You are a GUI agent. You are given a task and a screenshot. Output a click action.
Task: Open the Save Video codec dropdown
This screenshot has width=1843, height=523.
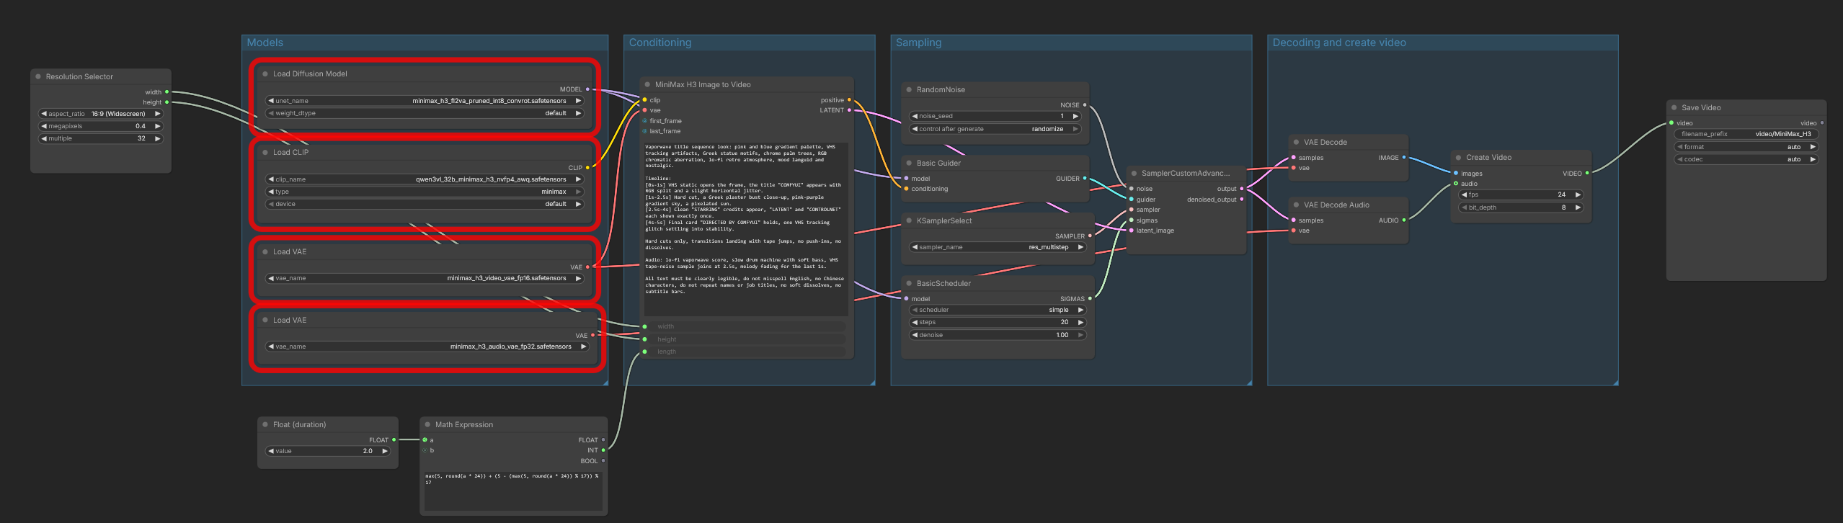pyautogui.click(x=1746, y=159)
